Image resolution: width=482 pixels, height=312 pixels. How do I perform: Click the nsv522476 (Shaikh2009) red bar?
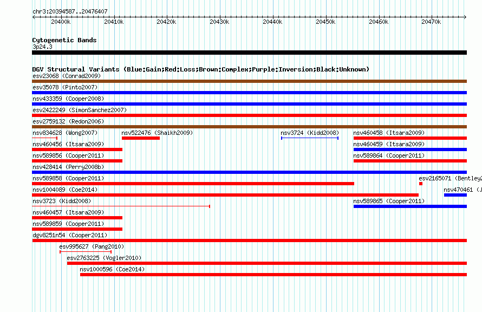tap(141, 138)
